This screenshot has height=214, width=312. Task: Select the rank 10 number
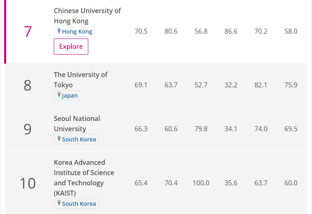pyautogui.click(x=28, y=183)
